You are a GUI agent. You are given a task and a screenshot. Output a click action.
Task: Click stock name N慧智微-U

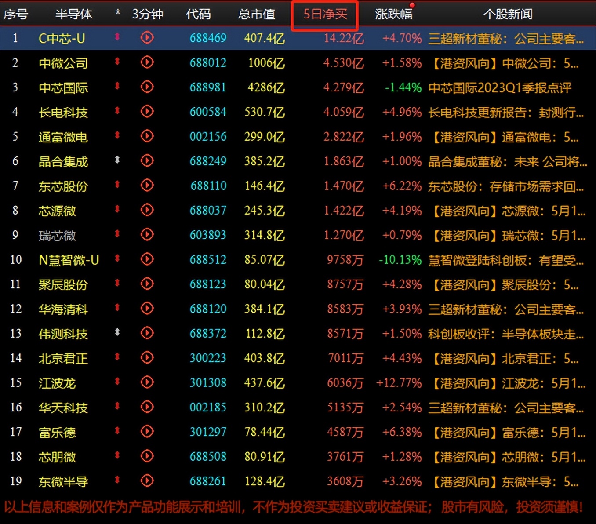(x=69, y=260)
